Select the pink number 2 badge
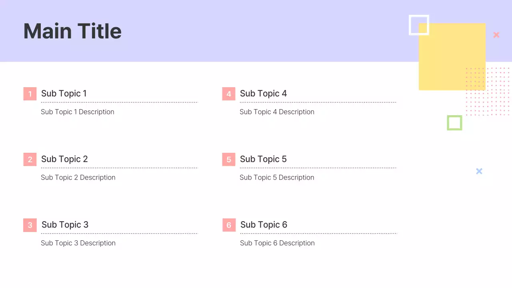Image resolution: width=512 pixels, height=288 pixels. pos(30,160)
